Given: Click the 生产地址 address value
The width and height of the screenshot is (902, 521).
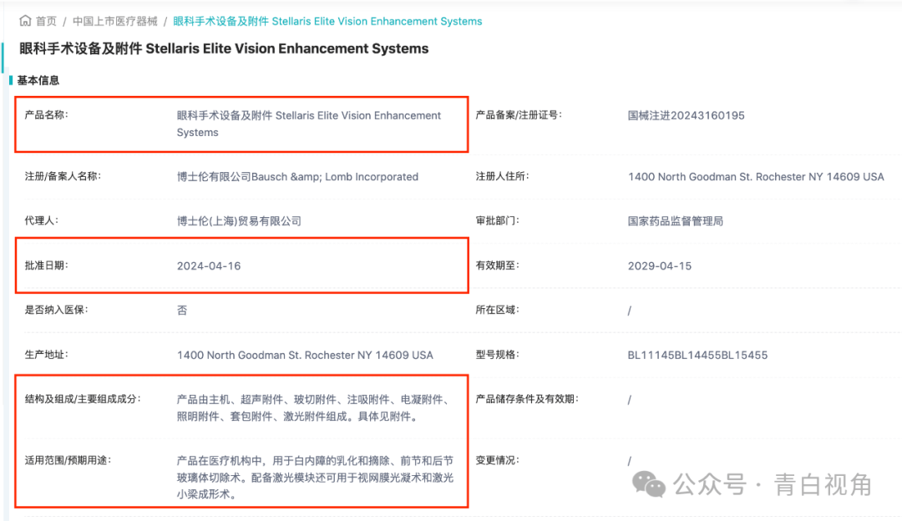Looking at the screenshot, I should [x=305, y=355].
